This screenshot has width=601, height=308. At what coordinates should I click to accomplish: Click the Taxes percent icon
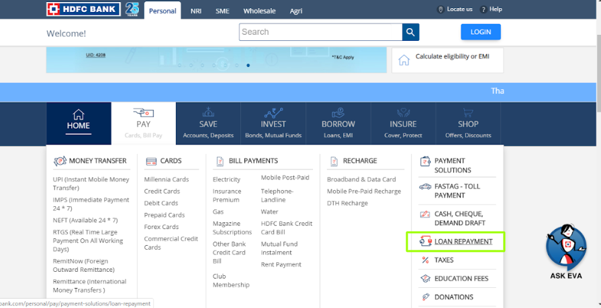(x=425, y=260)
